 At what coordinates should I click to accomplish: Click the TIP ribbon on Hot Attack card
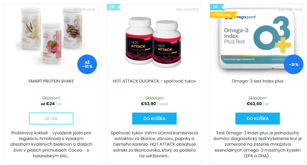tap(114, 7)
